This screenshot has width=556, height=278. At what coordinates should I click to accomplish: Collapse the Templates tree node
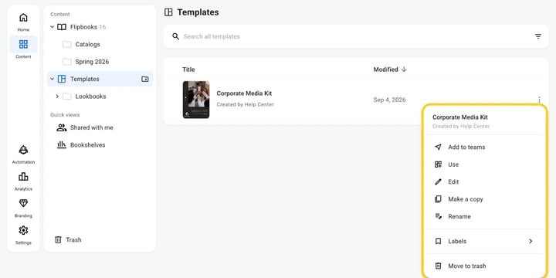pyautogui.click(x=53, y=79)
